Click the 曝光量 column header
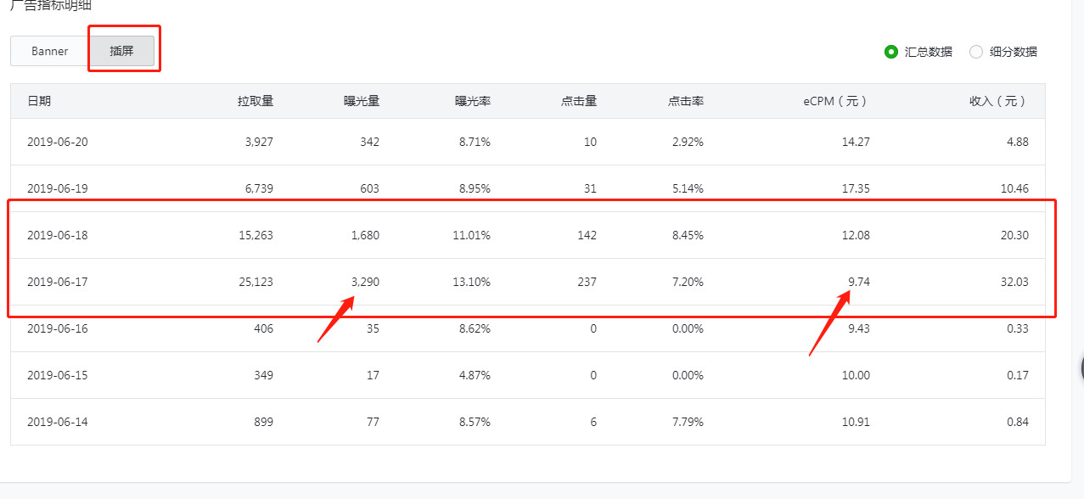The image size is (1084, 499). pos(362,101)
